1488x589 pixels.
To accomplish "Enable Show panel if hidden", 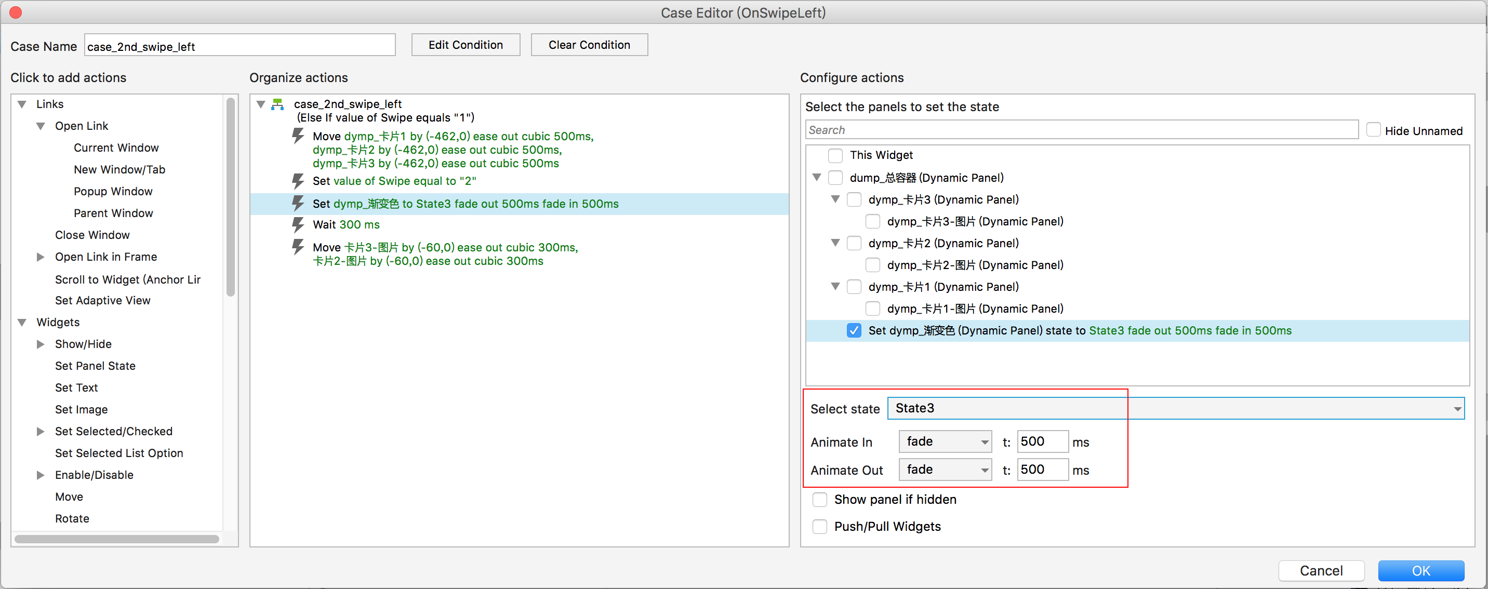I will pos(819,500).
